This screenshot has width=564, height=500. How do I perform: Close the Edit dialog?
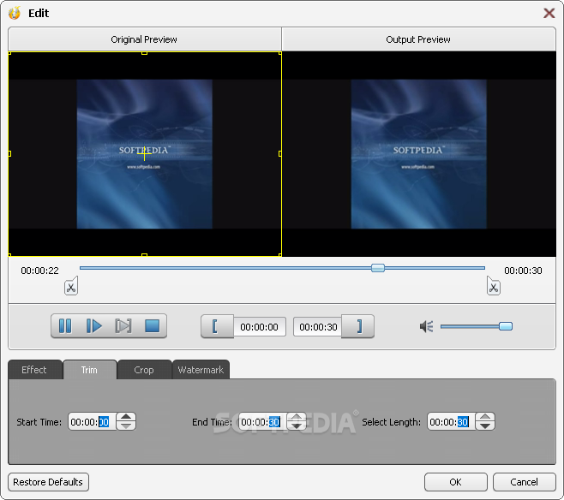[x=549, y=14]
